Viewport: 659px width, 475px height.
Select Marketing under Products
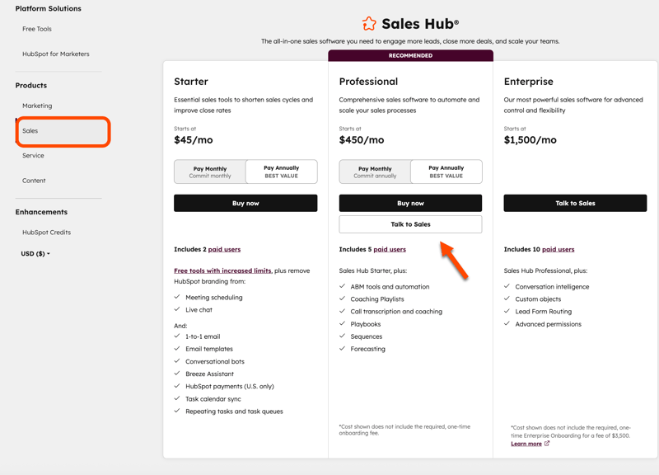click(36, 106)
